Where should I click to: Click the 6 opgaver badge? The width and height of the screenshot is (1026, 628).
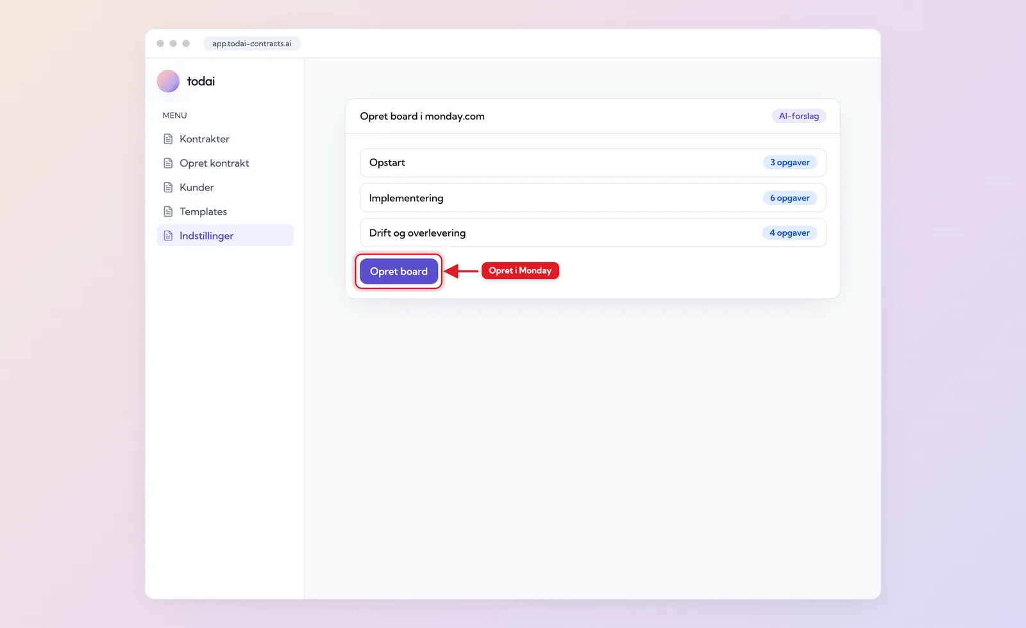(789, 198)
